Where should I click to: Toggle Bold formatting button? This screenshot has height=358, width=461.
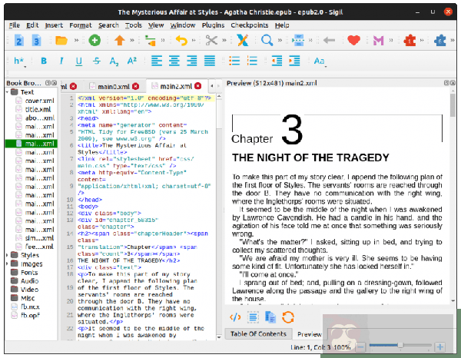(43, 61)
